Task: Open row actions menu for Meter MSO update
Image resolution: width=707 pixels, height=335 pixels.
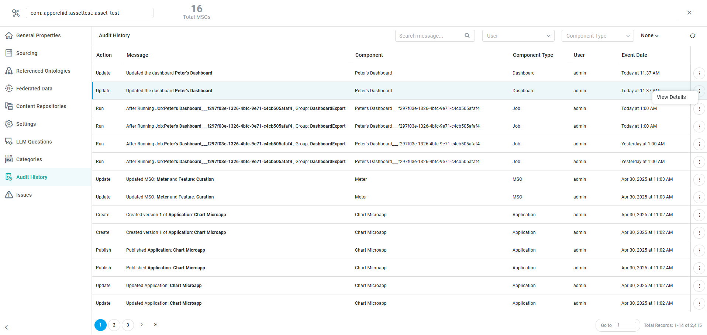Action: tap(699, 180)
